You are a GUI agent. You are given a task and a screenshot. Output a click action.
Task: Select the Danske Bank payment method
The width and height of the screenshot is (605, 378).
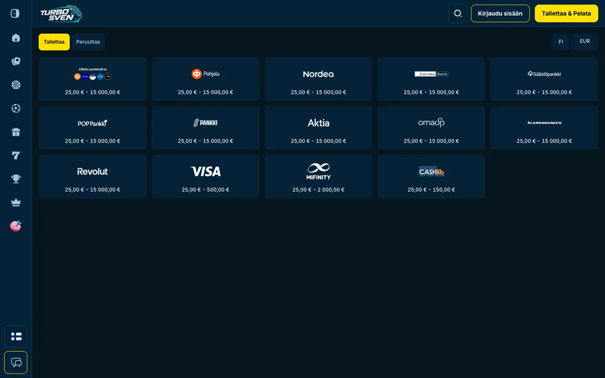(x=431, y=79)
